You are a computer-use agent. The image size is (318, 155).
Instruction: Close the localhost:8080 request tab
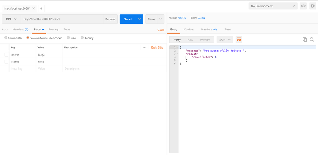point(34,8)
